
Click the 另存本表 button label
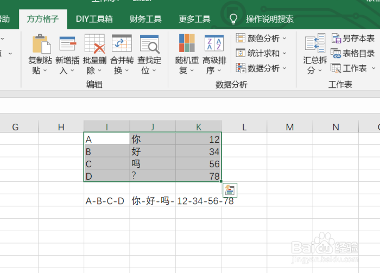coord(359,39)
